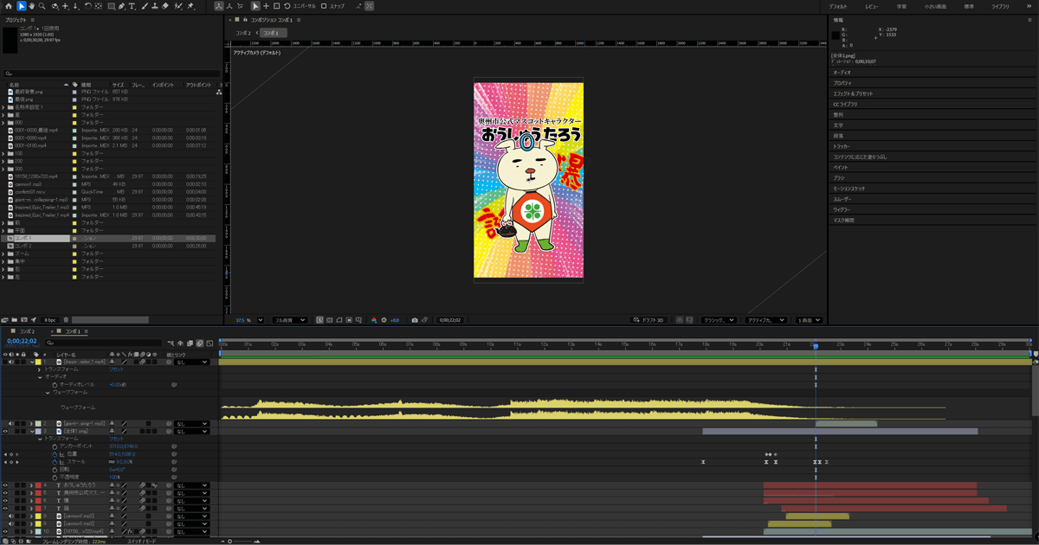This screenshot has width=1039, height=545.
Task: Select the Horizontal Type tool
Action: (132, 6)
